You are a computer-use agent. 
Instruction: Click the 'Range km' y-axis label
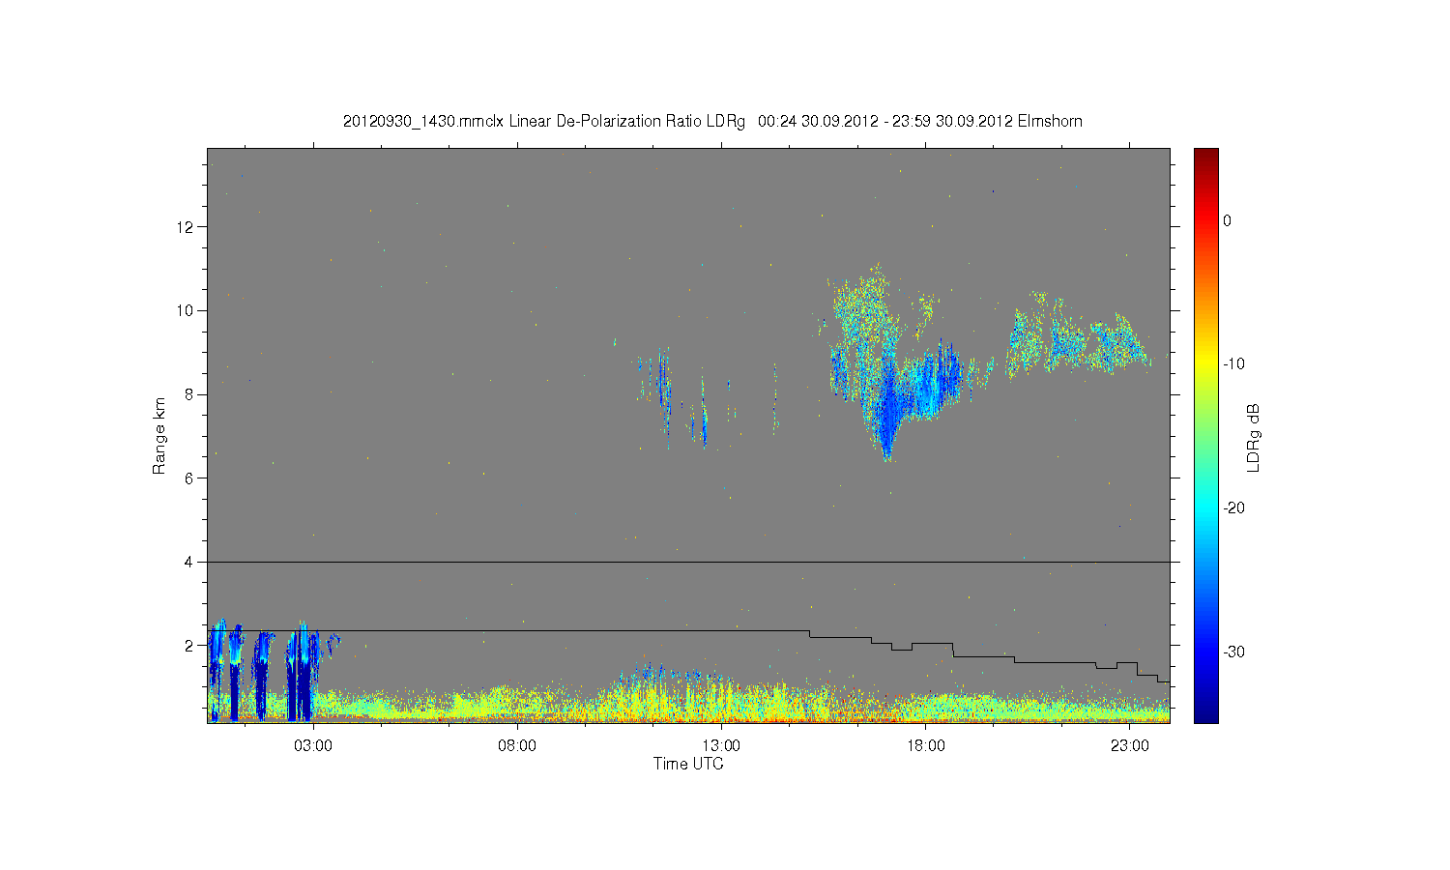159,436
